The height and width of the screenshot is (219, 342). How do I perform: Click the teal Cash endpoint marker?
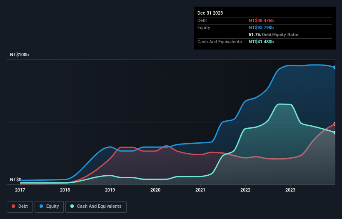[x=335, y=132]
